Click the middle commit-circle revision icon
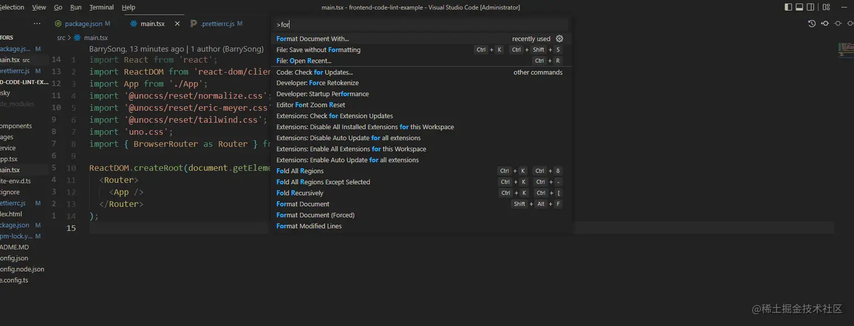This screenshot has width=854, height=326. pos(838,24)
